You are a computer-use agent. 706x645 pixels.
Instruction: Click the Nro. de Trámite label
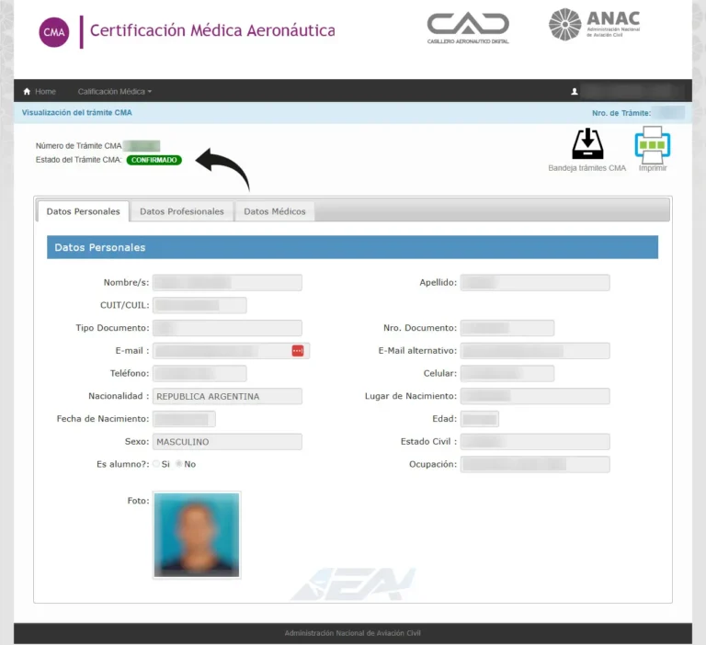point(621,113)
